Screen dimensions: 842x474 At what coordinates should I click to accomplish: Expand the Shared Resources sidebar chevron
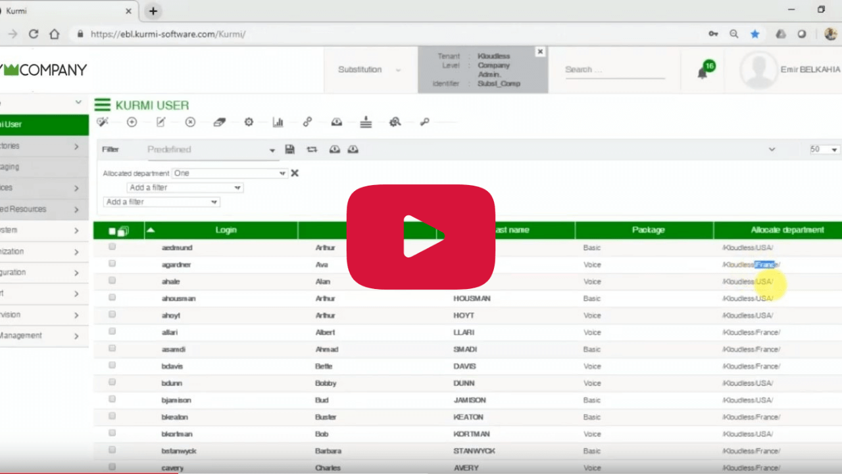(76, 209)
